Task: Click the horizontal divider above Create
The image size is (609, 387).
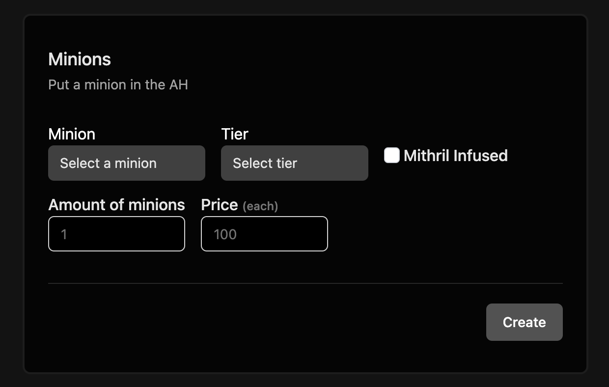Action: pos(304,283)
